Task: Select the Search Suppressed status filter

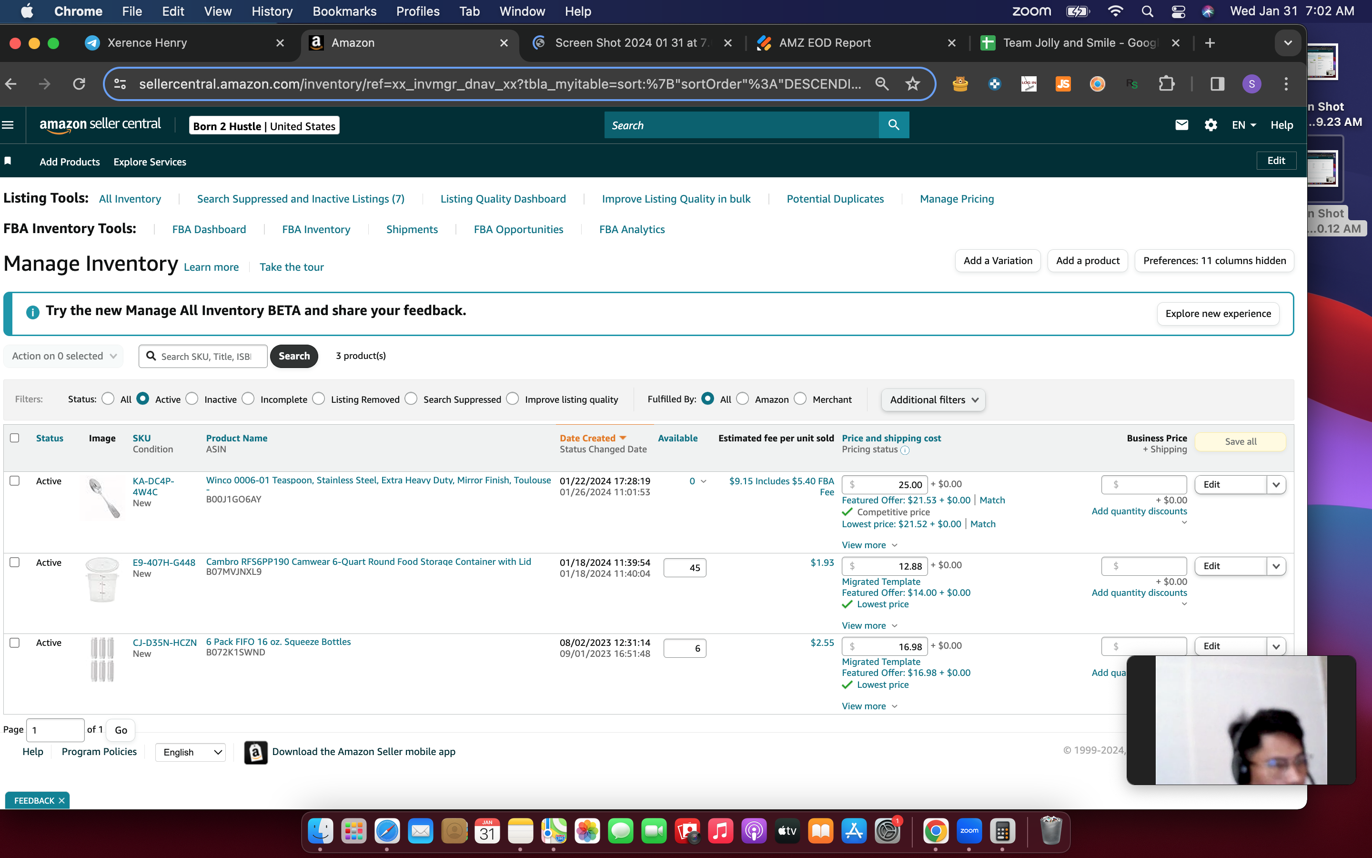Action: coord(411,399)
